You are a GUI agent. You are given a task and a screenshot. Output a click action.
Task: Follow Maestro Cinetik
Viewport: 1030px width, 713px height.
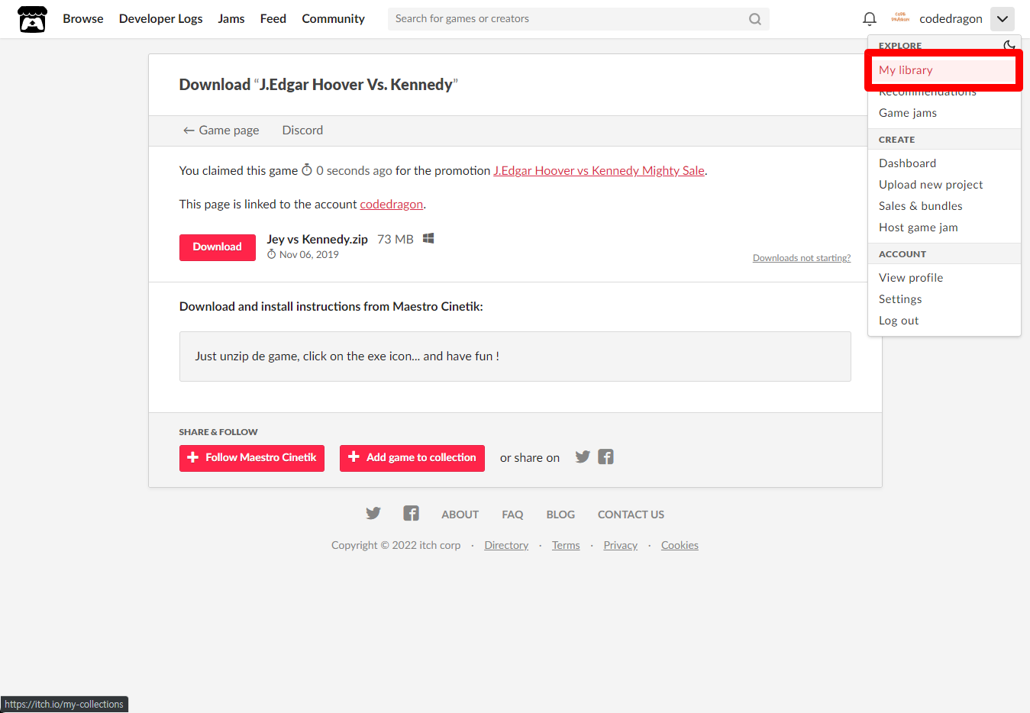[252, 458]
